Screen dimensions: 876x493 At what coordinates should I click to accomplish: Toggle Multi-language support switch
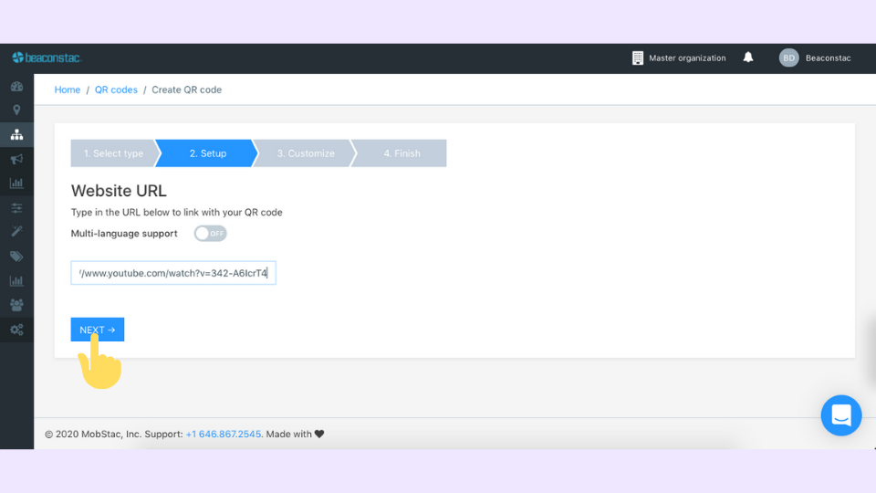210,233
